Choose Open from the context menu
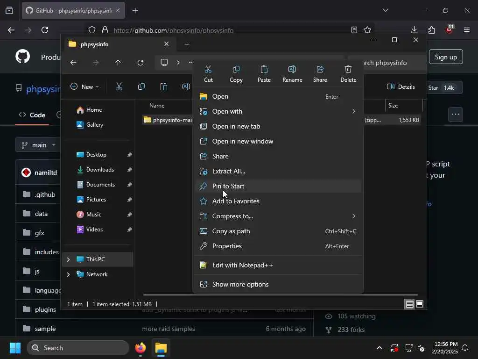478x359 pixels. 278,96
